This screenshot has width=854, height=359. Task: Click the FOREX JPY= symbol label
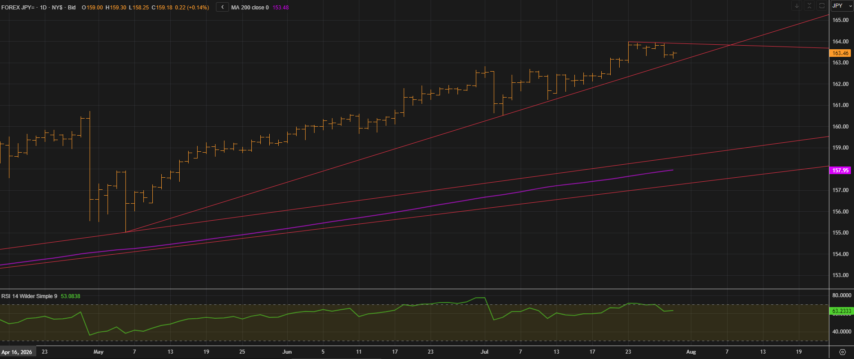pos(18,8)
